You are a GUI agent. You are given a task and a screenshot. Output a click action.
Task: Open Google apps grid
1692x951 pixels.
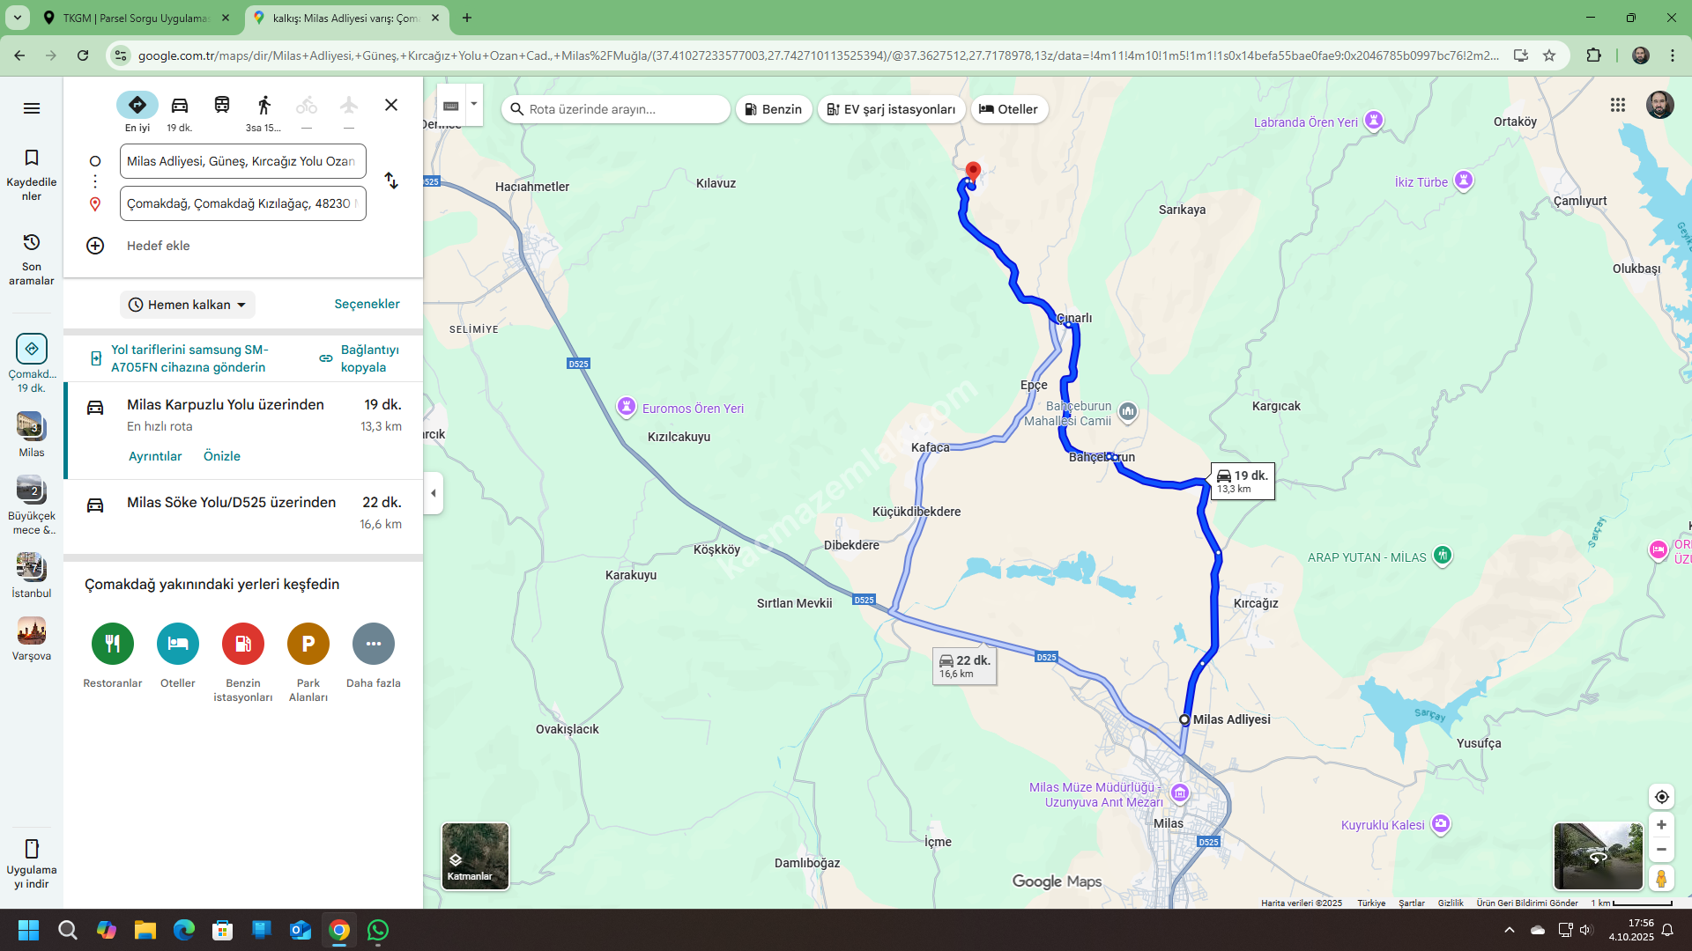click(x=1618, y=105)
